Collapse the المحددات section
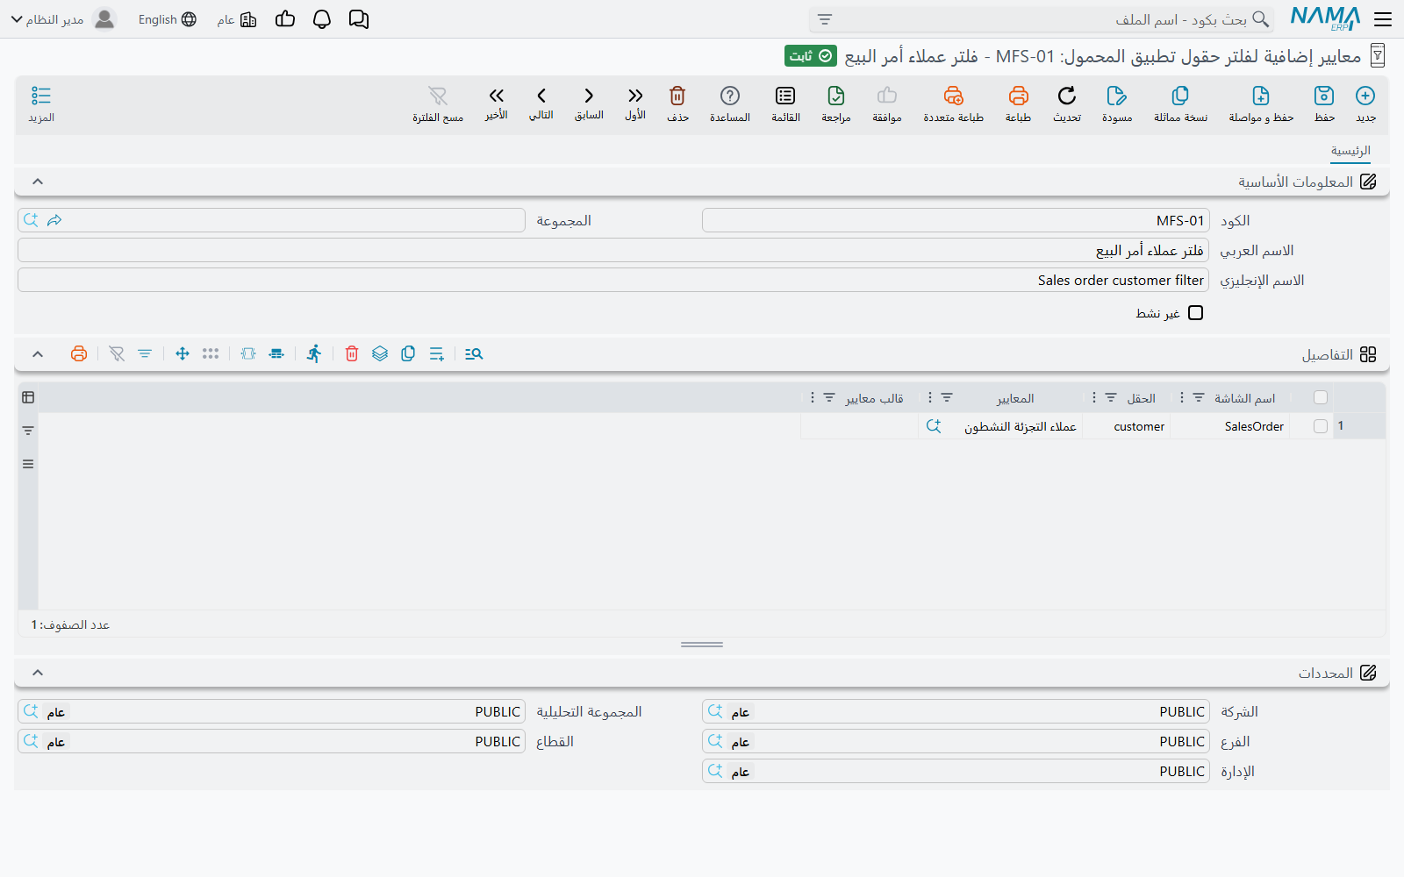 38,673
